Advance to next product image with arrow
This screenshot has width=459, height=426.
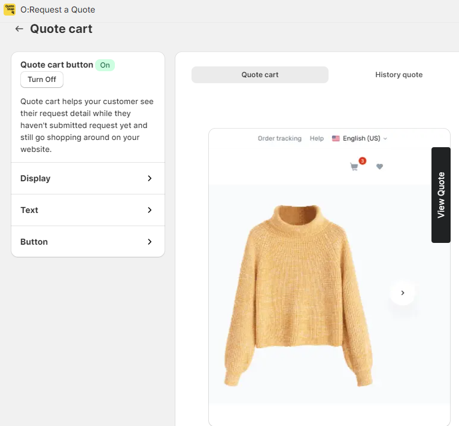click(402, 293)
